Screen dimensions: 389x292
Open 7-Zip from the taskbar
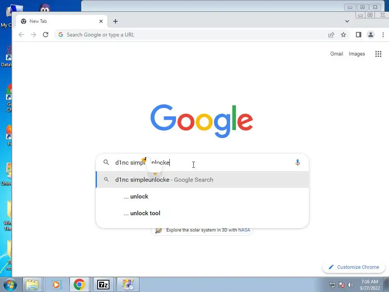(103, 284)
